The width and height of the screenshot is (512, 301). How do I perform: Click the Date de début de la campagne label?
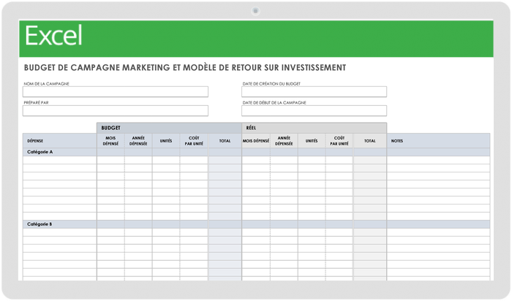[274, 103]
